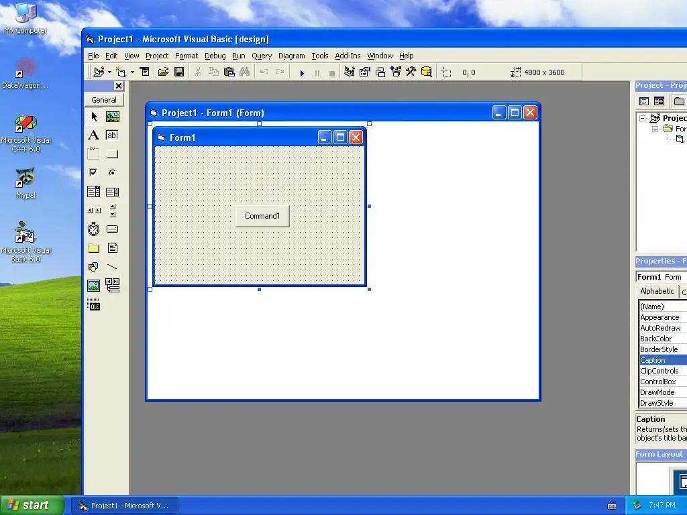The width and height of the screenshot is (687, 515).
Task: Click the Break pause icon in the toolbar
Action: [317, 72]
